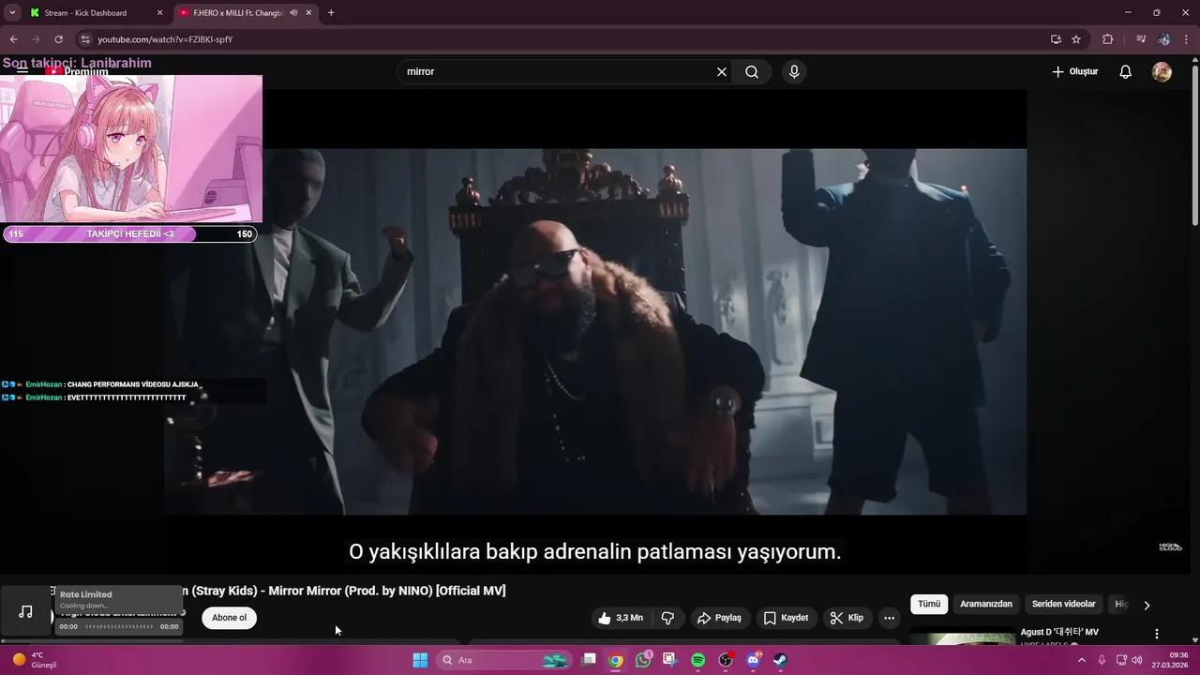Dislike the video with thumbs down

(667, 618)
